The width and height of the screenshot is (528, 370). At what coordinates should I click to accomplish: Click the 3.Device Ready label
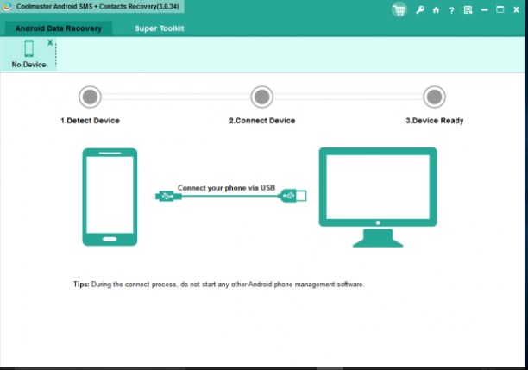click(435, 121)
